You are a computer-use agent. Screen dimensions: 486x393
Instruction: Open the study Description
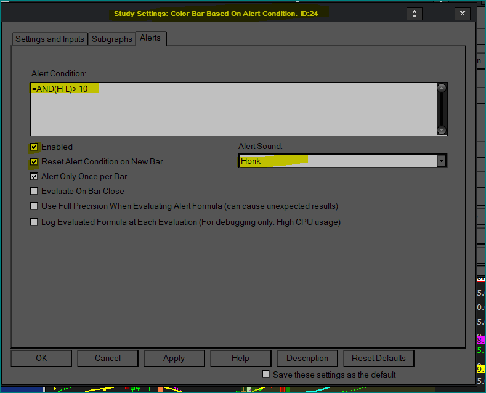click(x=307, y=359)
